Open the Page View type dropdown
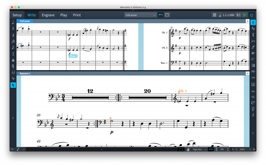Image resolution: width=266 pixels, height=165 pixels. pyautogui.click(x=199, y=149)
